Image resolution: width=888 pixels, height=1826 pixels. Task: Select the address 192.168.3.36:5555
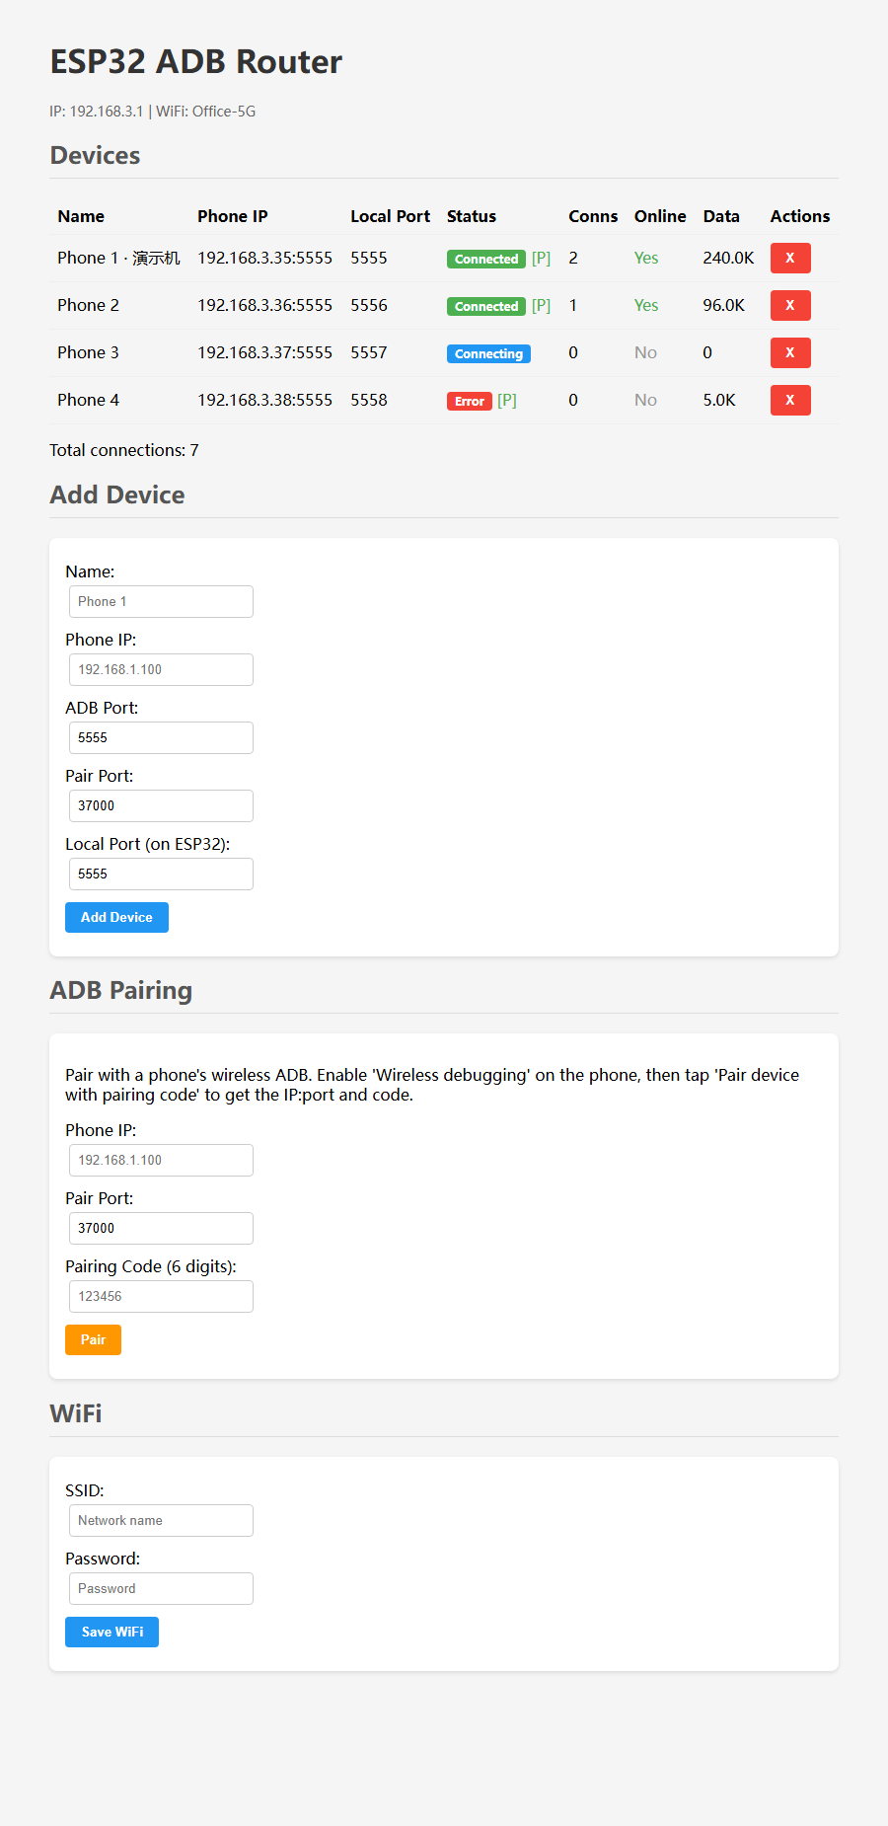click(264, 305)
